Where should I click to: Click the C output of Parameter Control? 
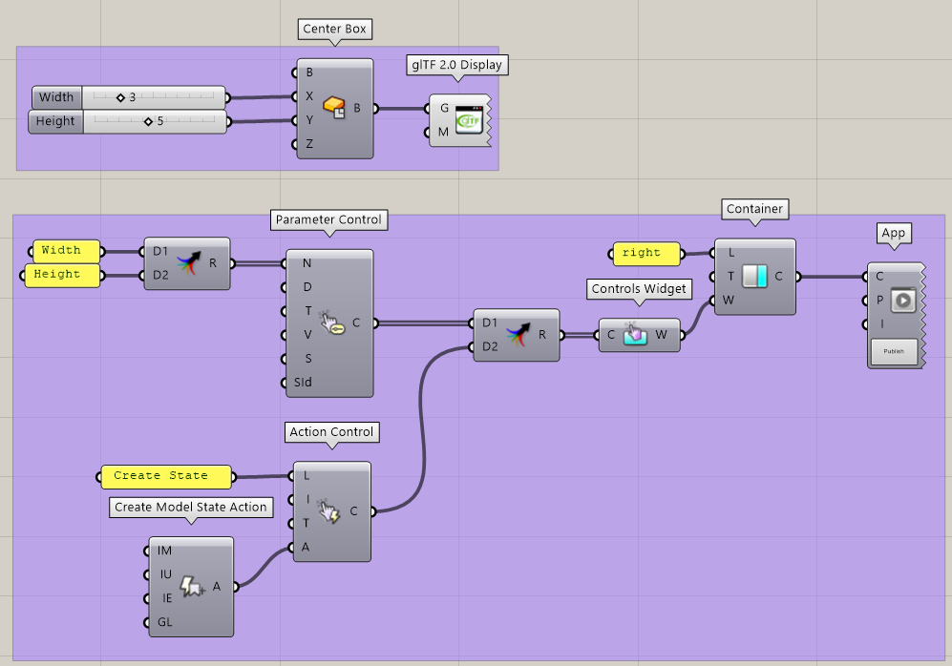[356, 323]
